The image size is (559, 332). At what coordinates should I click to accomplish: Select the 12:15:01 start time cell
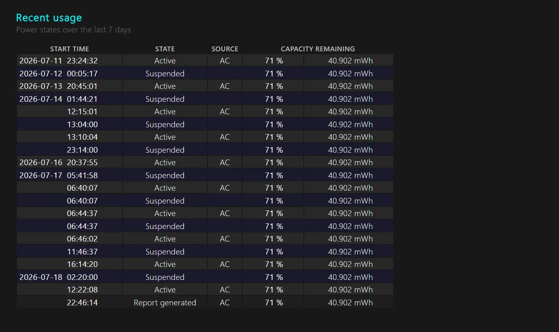pyautogui.click(x=70, y=111)
